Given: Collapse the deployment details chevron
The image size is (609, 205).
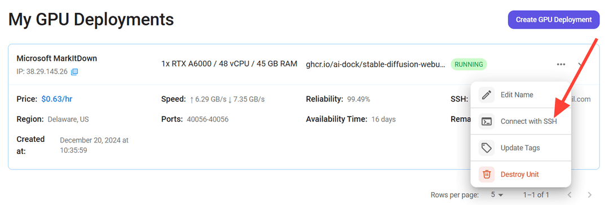Looking at the screenshot, I should pyautogui.click(x=581, y=64).
